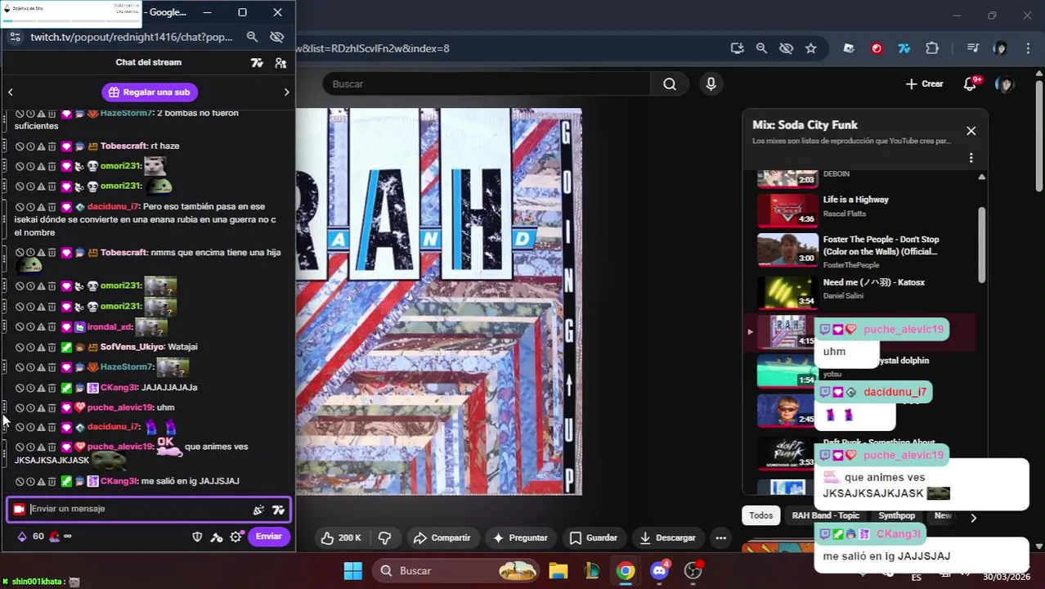This screenshot has height=589, width=1045.
Task: Click the YouTube search magnifier button
Action: click(x=670, y=84)
